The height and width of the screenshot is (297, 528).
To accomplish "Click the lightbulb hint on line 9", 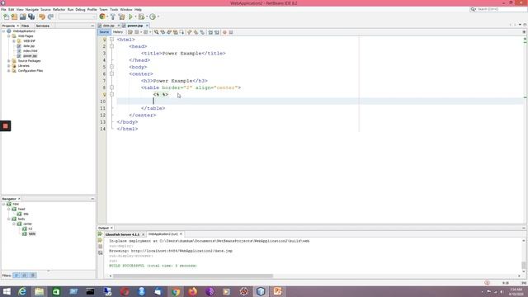I will [x=105, y=95].
